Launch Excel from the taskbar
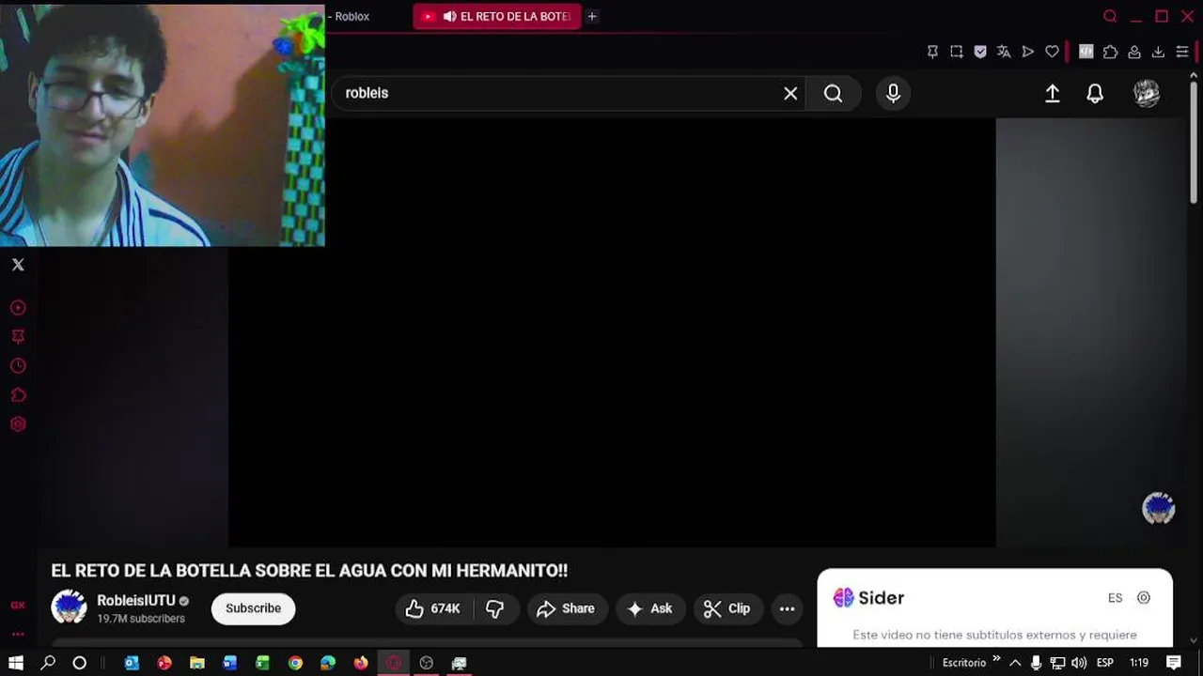 click(x=262, y=663)
